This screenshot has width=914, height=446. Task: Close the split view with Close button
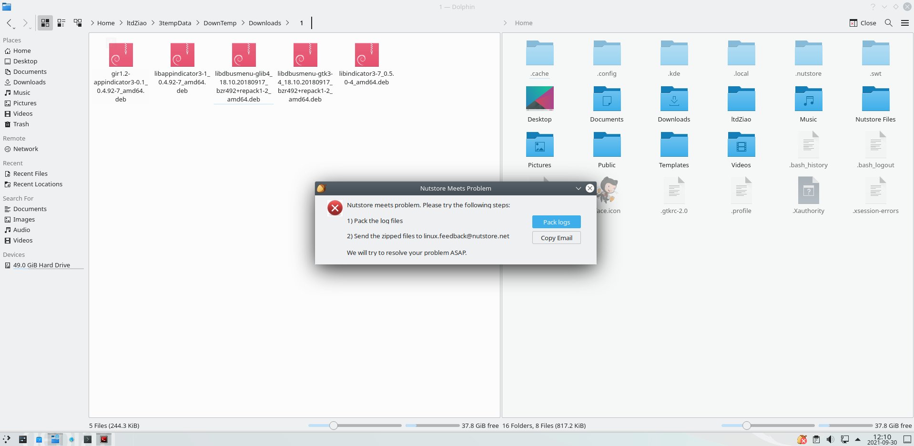(x=863, y=23)
